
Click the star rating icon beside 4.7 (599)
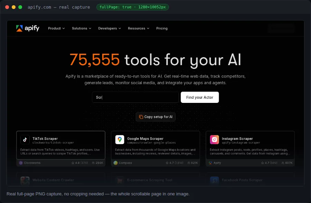click(x=262, y=163)
